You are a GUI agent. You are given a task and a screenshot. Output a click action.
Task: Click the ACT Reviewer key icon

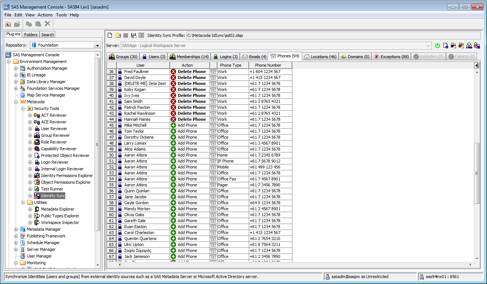(37, 115)
